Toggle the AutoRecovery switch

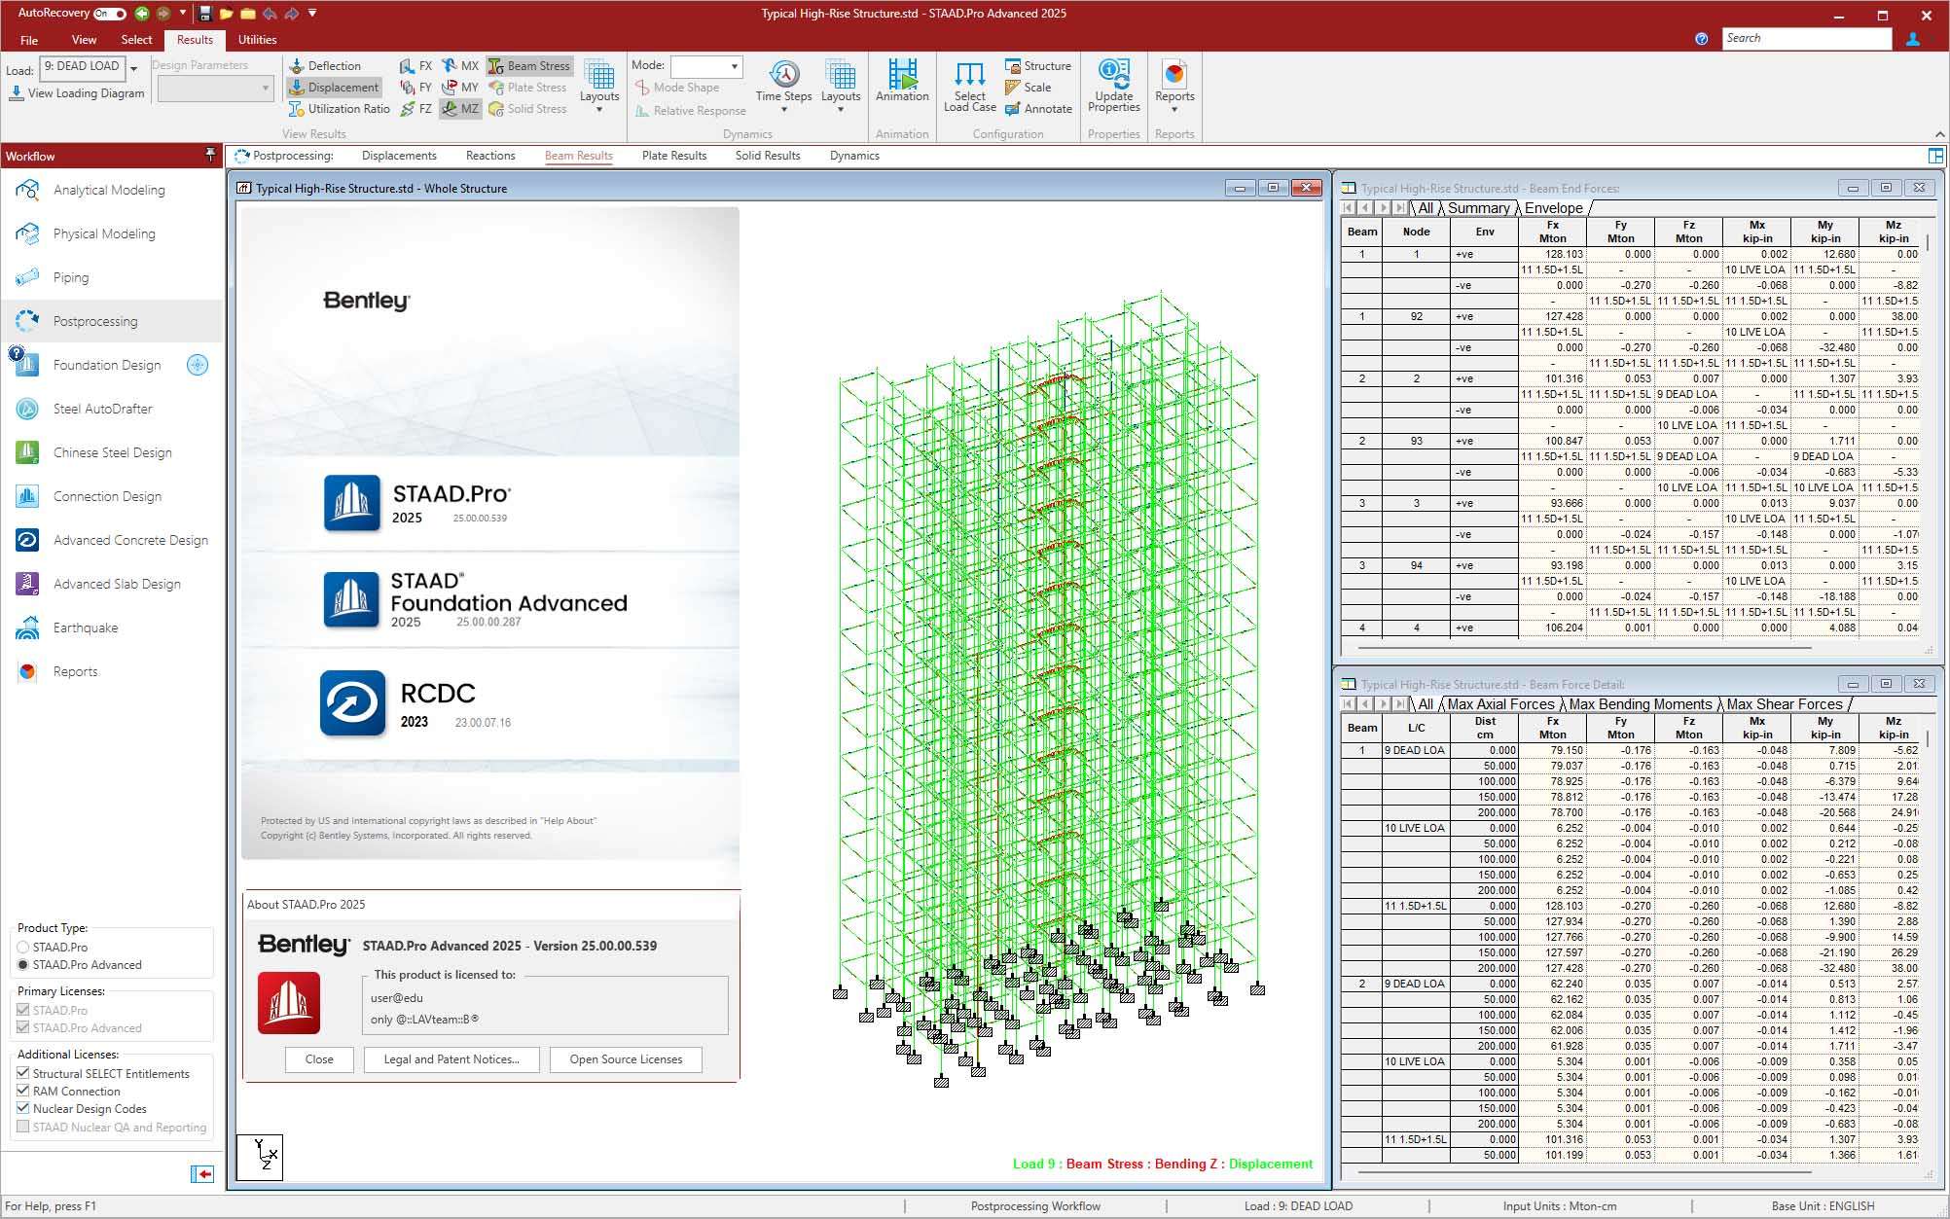110,14
